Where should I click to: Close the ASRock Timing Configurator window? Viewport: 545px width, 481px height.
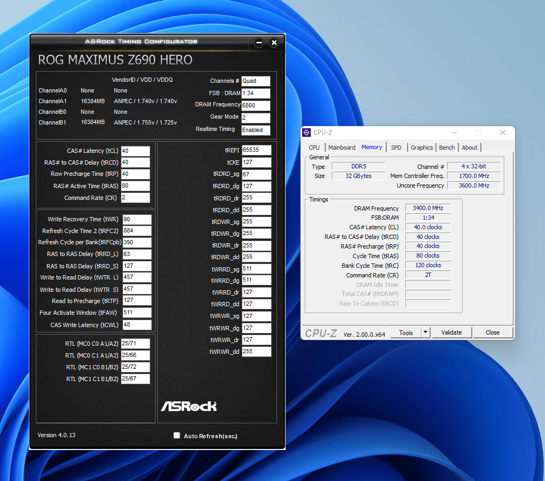pos(274,43)
